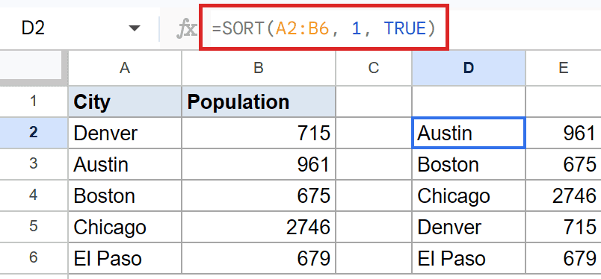601x279 pixels.
Task: Click cell A3 containing Austin
Action: tap(125, 164)
